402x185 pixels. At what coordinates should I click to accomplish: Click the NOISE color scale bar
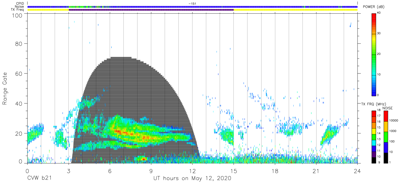(x=385, y=137)
